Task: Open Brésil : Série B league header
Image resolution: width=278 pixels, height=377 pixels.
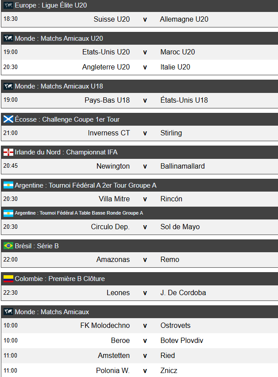Action: tap(37, 246)
